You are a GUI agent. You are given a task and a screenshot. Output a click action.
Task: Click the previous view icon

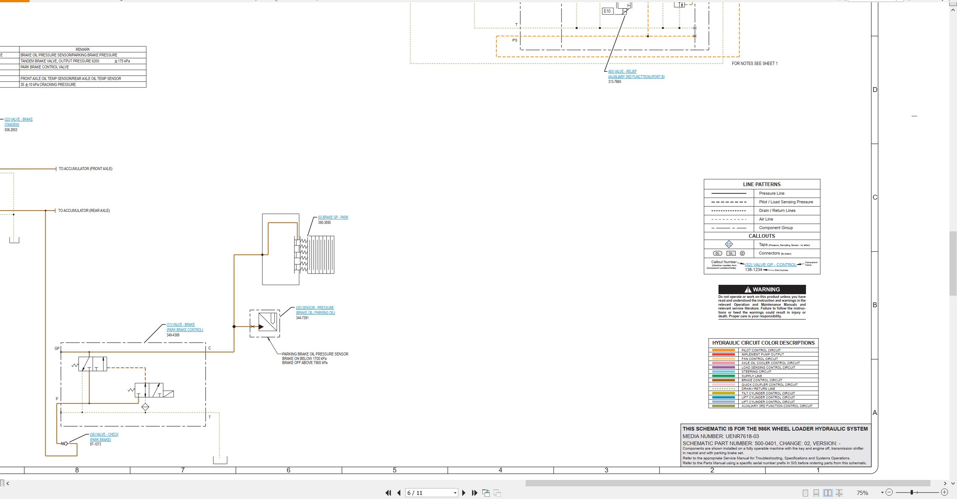pyautogui.click(x=486, y=493)
